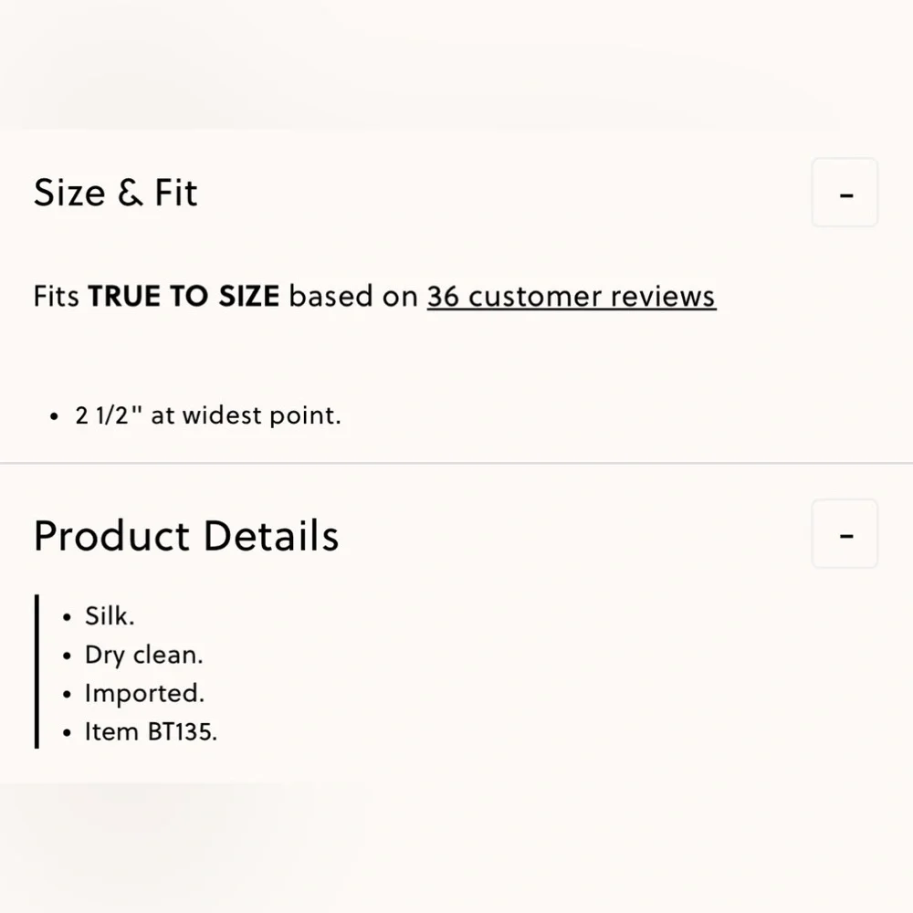Viewport: 913px width, 913px height.
Task: Click the vertical bar beside product details list
Action: pos(37,671)
